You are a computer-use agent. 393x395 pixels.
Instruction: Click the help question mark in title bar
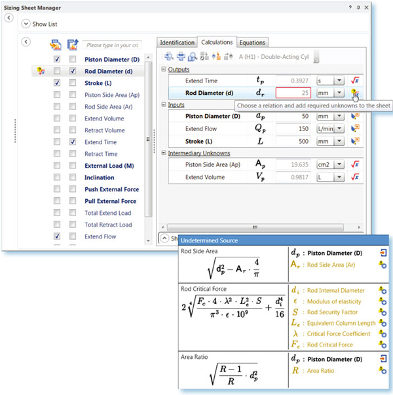click(350, 7)
